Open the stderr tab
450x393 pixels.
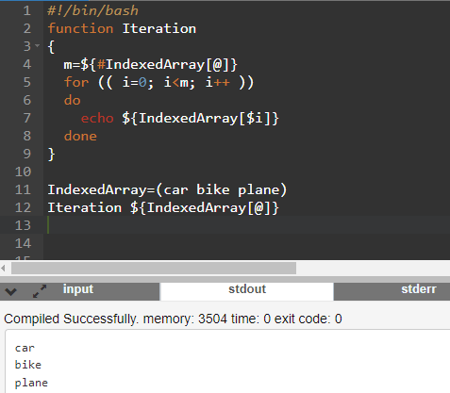pyautogui.click(x=419, y=289)
